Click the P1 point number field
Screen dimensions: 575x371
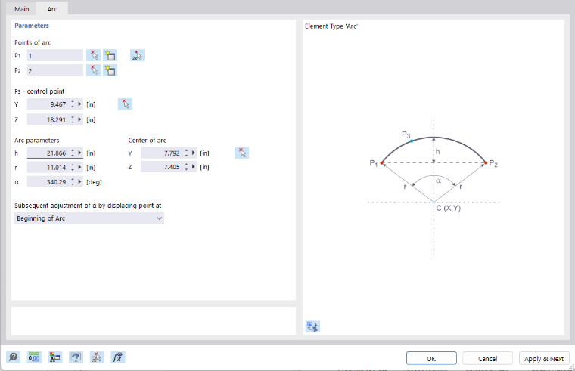point(55,56)
